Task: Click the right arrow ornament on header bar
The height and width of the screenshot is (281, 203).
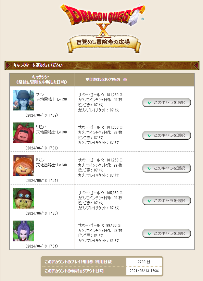Action: point(196,65)
